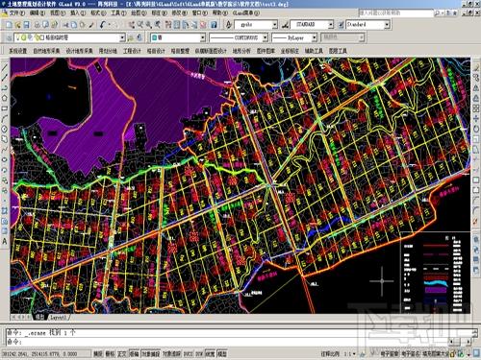Open the 工具(T) menu
Screen dimensions: 481x360
click(118, 13)
